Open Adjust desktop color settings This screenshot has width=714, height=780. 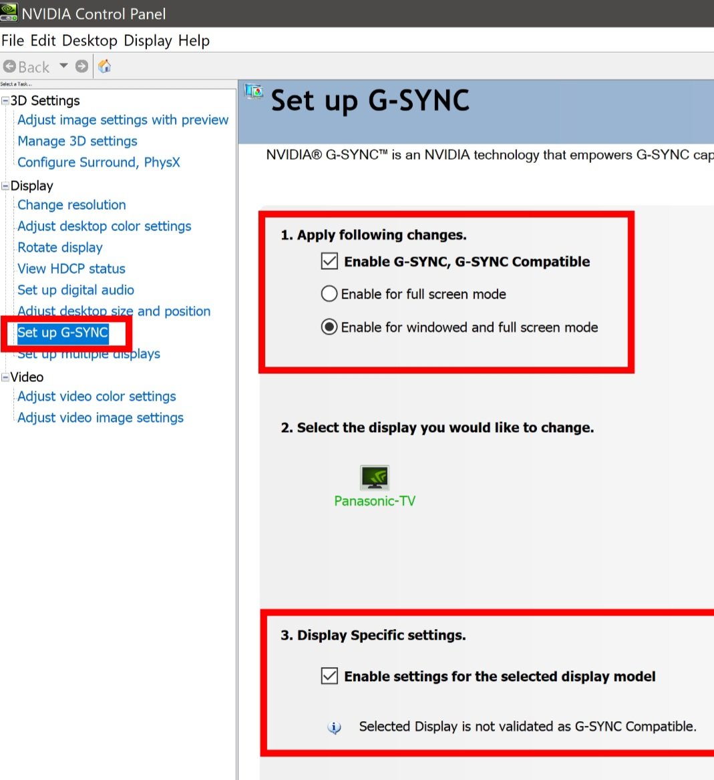[x=104, y=226]
